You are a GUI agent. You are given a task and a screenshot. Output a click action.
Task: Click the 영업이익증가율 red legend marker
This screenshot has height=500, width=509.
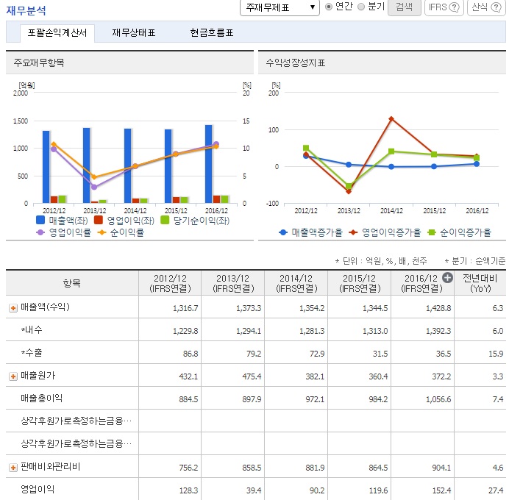coord(354,232)
